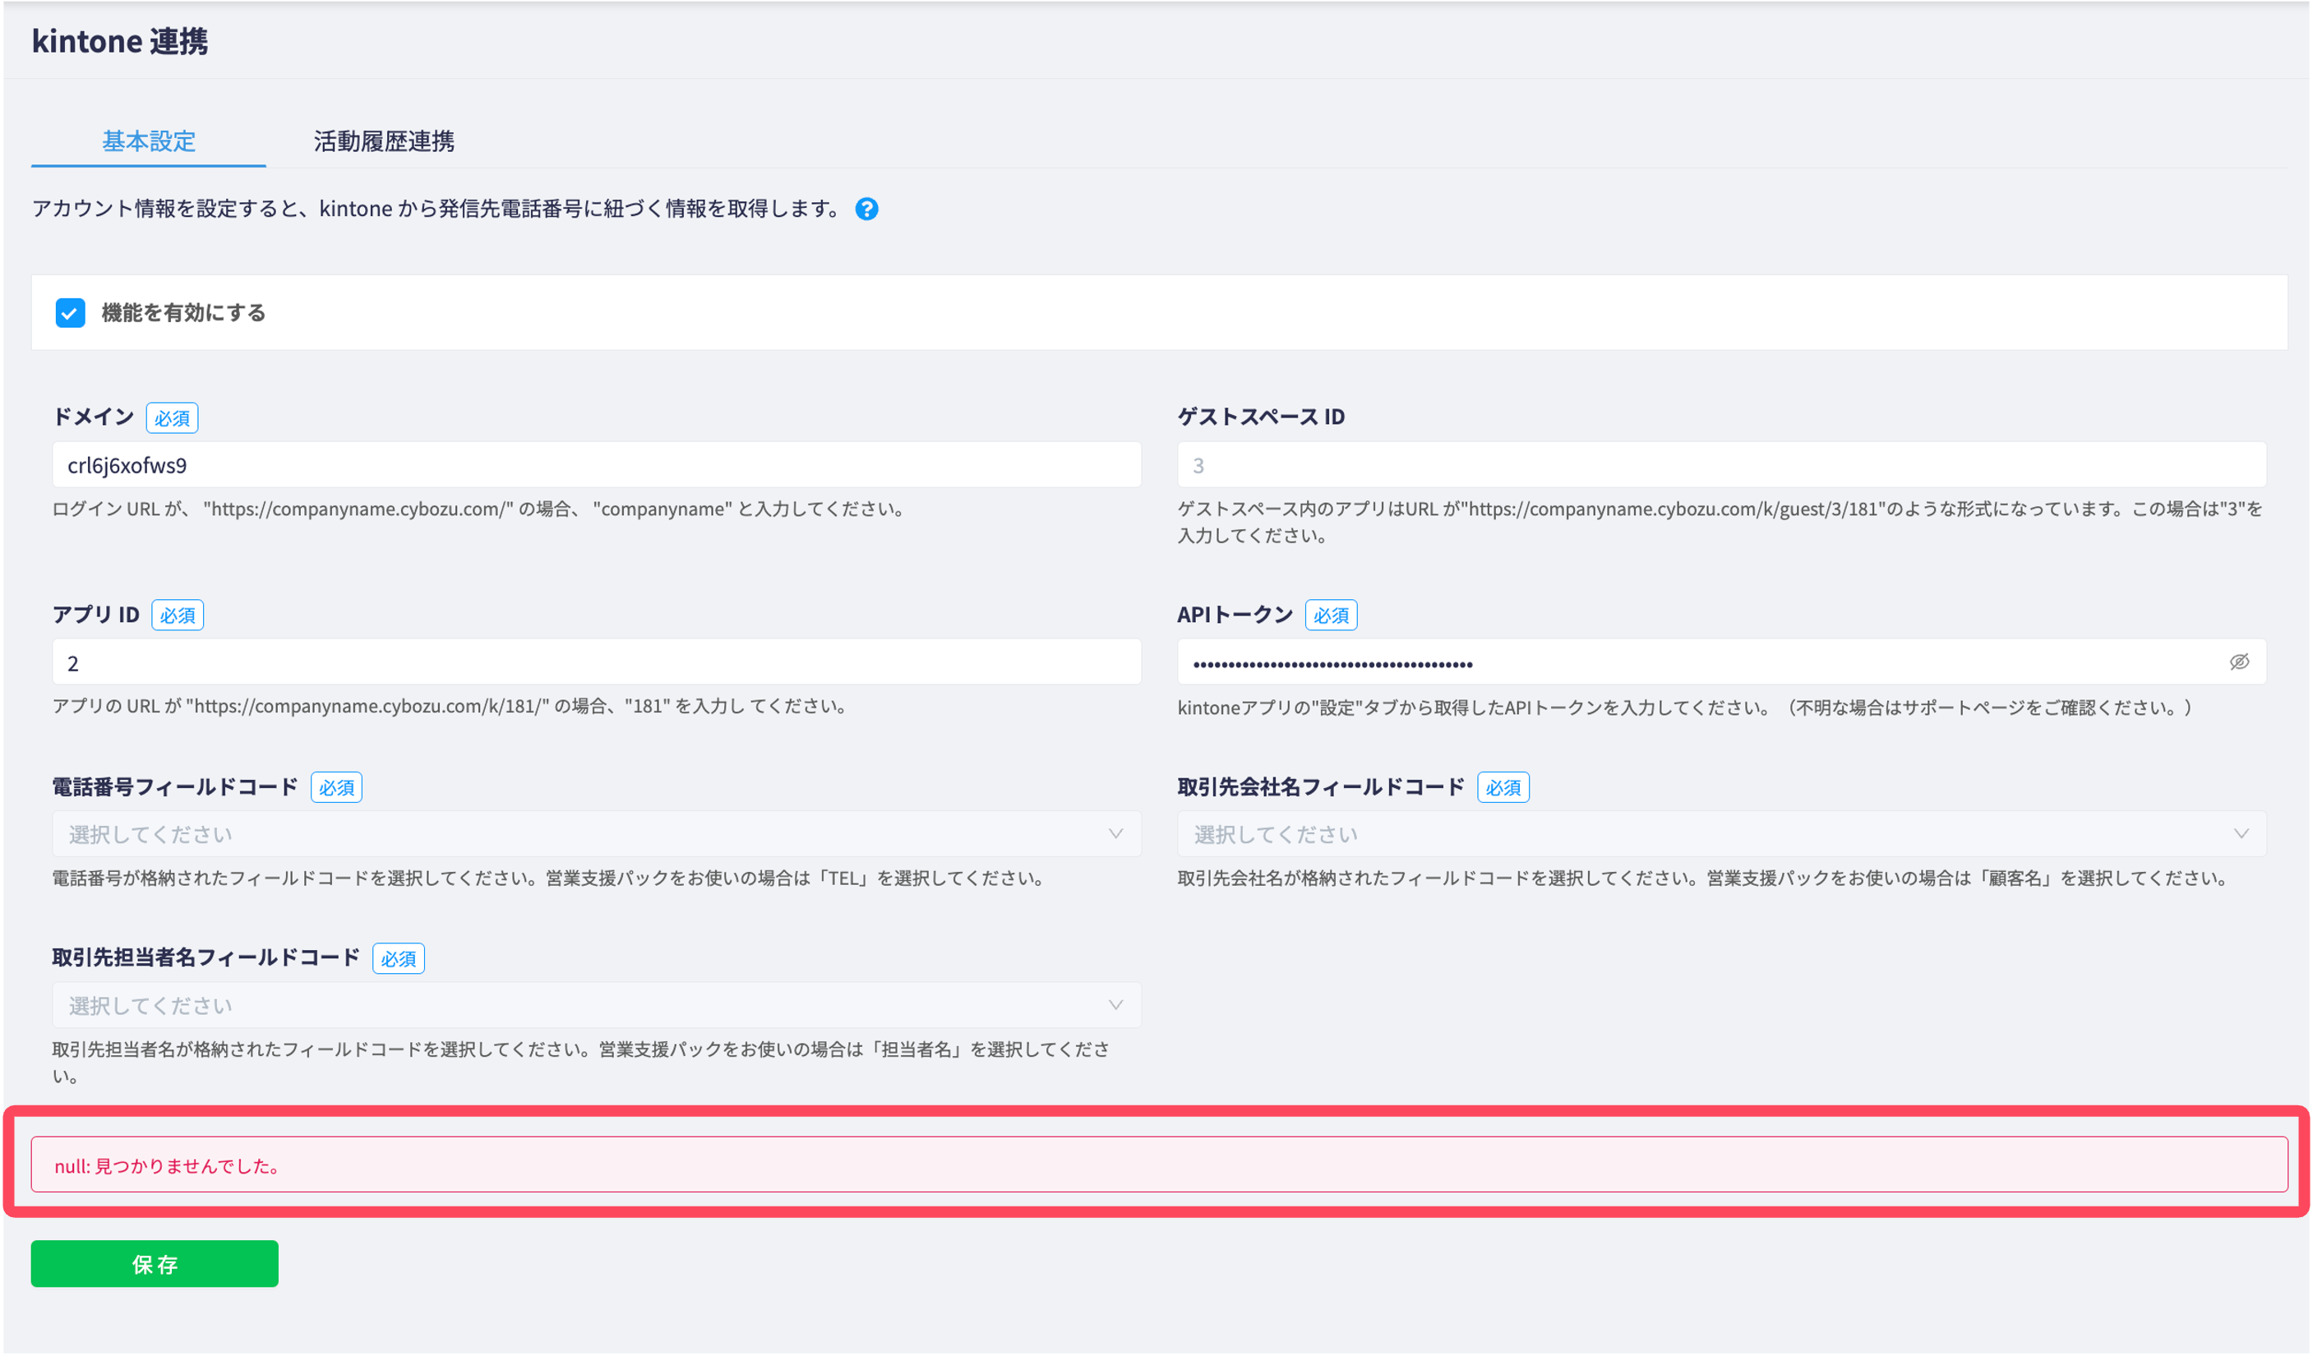Toggle API token visibility eye icon
Image resolution: width=2313 pixels, height=1356 pixels.
coord(2239,662)
